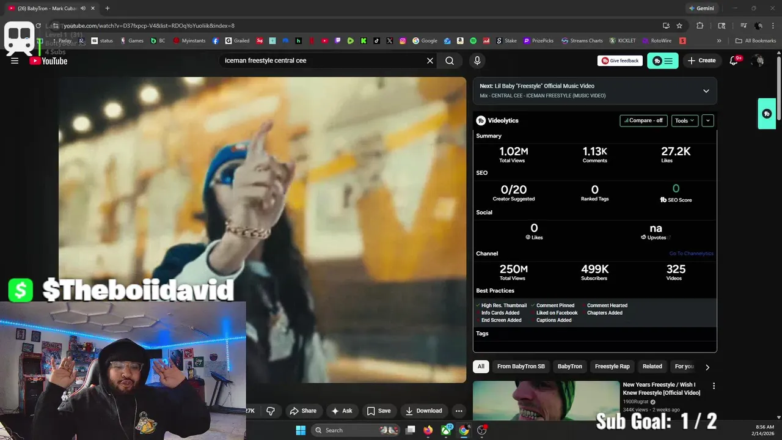Open the TubeBuddy side tab on right edge
Viewport: 782px width, 440px height.
click(x=767, y=114)
